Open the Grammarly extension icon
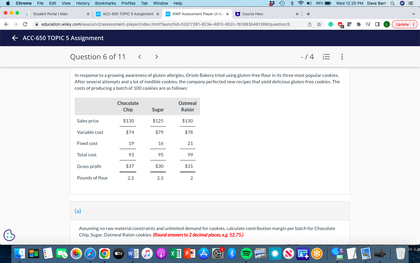Screen dimensions: 420x263 pyautogui.click(x=330, y=24)
